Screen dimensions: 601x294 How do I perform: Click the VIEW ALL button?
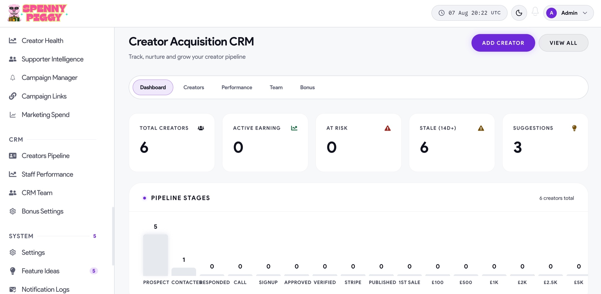pos(563,43)
